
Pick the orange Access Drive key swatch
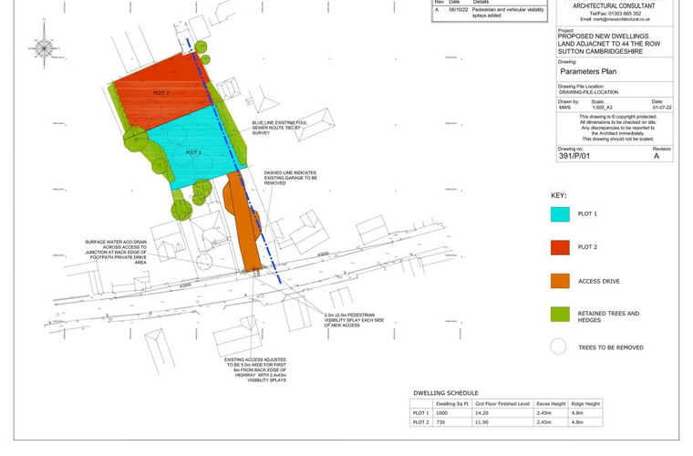pos(560,281)
